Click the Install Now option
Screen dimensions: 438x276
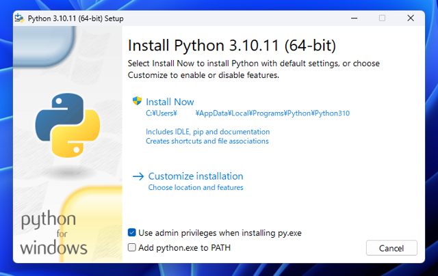click(170, 102)
